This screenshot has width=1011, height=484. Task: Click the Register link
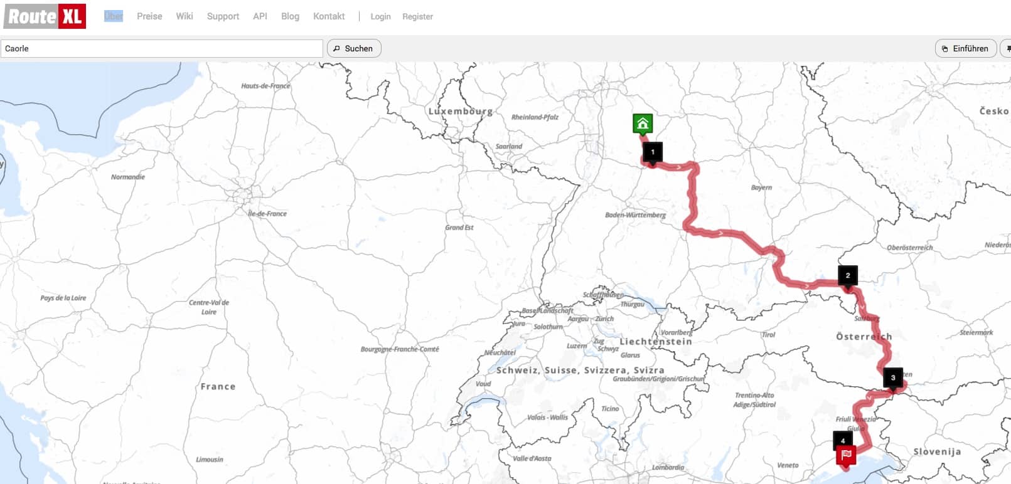(417, 16)
